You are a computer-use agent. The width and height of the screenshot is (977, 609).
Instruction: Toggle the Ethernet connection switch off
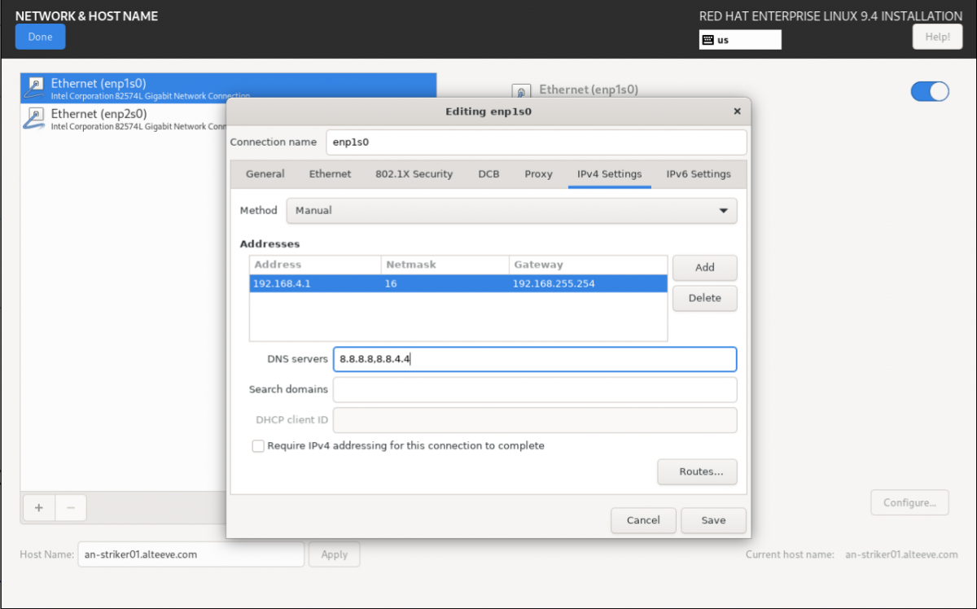(x=930, y=91)
